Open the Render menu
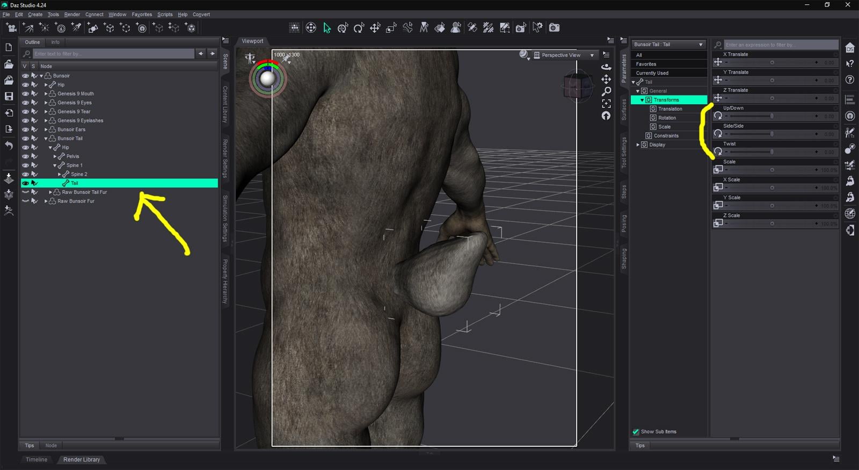 point(72,15)
